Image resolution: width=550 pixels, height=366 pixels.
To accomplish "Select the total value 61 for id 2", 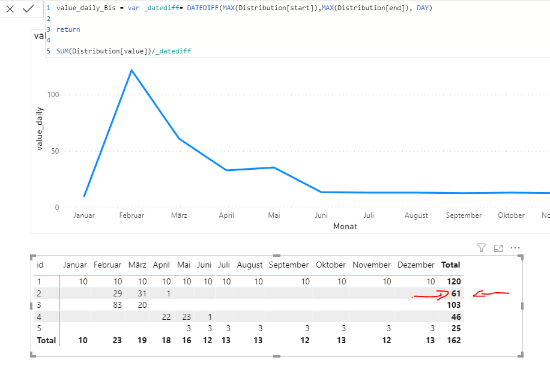I will click(456, 293).
